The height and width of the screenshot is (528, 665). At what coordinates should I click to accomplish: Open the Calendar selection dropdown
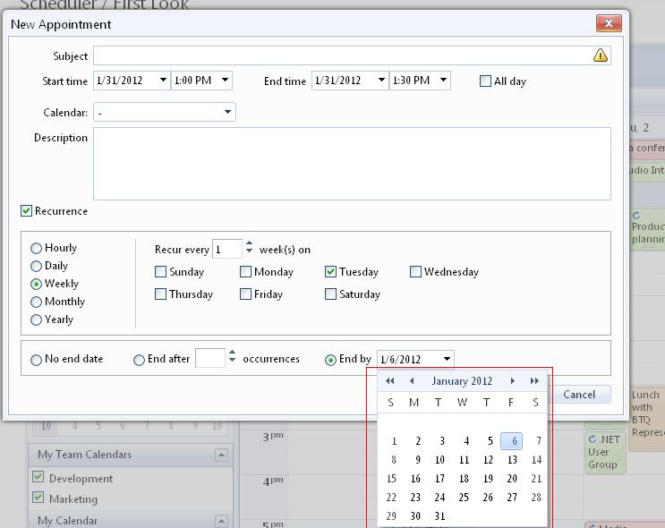point(227,112)
